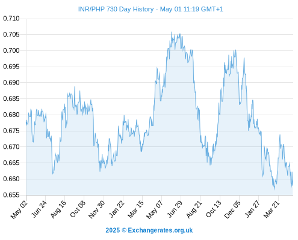Viewport: 298px width, 240px height.
Task: Click the 0.710 y-axis value label
Action: (x=11, y=19)
